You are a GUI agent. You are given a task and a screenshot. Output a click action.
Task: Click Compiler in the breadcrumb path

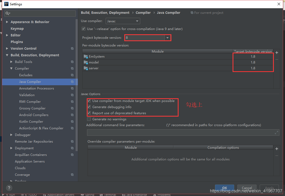coord(143,13)
